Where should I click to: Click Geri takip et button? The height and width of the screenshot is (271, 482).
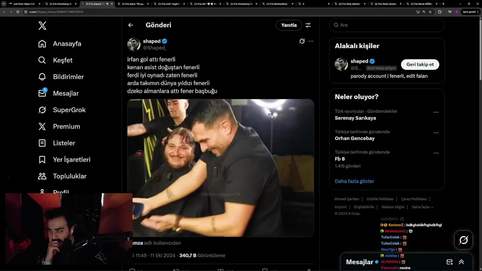(x=420, y=64)
